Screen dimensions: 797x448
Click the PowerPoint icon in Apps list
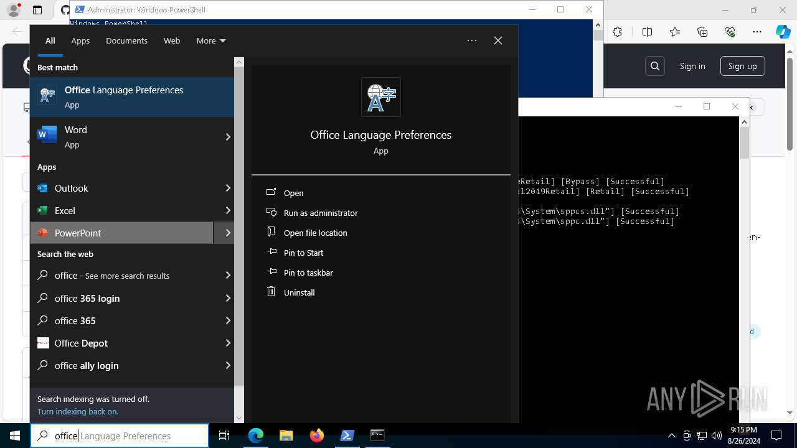[x=42, y=233]
